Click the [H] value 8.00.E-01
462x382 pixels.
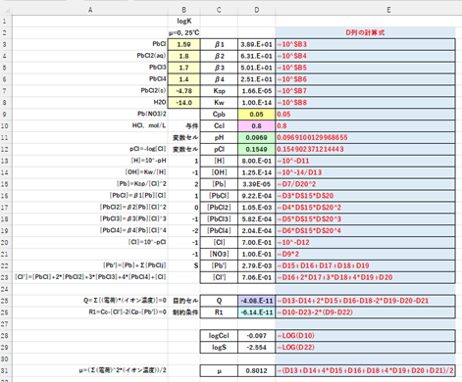[256, 161]
